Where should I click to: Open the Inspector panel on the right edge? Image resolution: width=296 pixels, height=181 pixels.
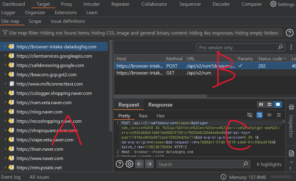coord(291,126)
